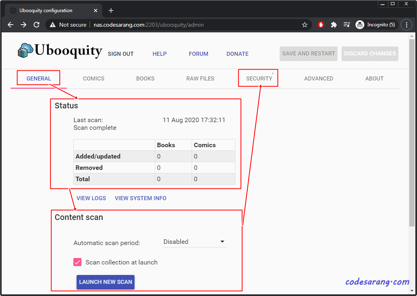
Task: Click the SAVE AND RESTART button
Action: point(308,54)
